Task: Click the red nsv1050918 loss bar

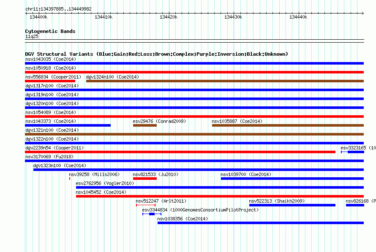Action: [194, 72]
